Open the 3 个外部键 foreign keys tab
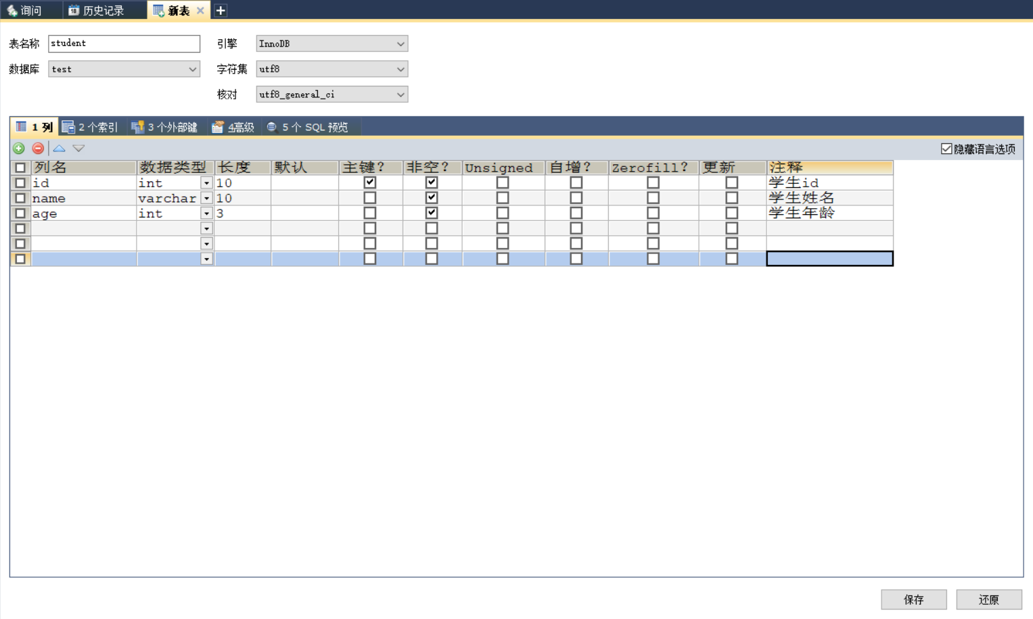1033x619 pixels. pos(165,127)
